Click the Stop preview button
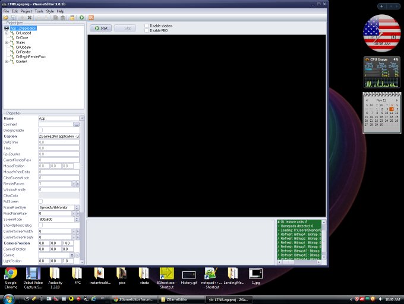 [x=125, y=28]
